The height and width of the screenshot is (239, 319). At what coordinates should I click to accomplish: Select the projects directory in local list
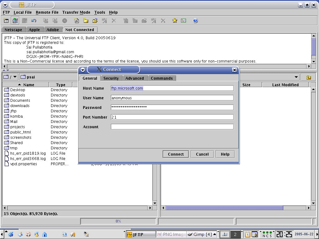click(x=17, y=127)
